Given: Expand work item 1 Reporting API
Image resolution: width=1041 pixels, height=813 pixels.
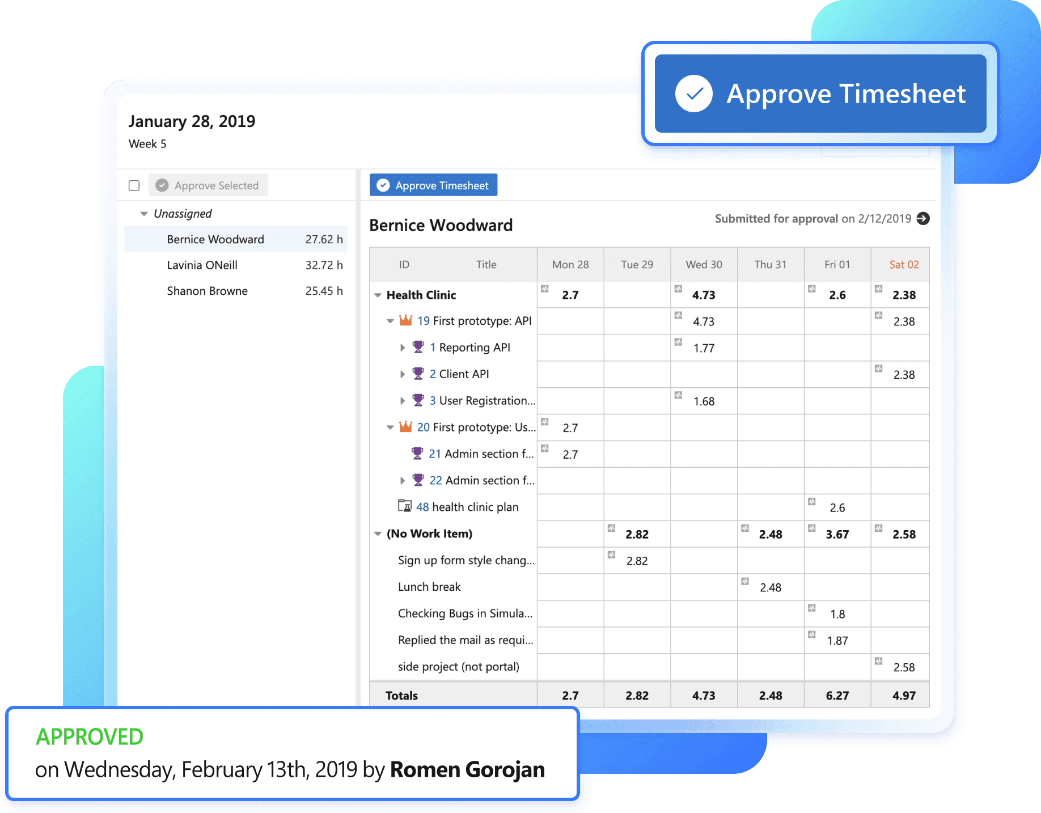Looking at the screenshot, I should tap(403, 348).
